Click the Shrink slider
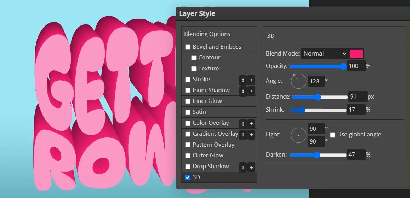Viewport: 410px width, 198px height. coord(318,110)
